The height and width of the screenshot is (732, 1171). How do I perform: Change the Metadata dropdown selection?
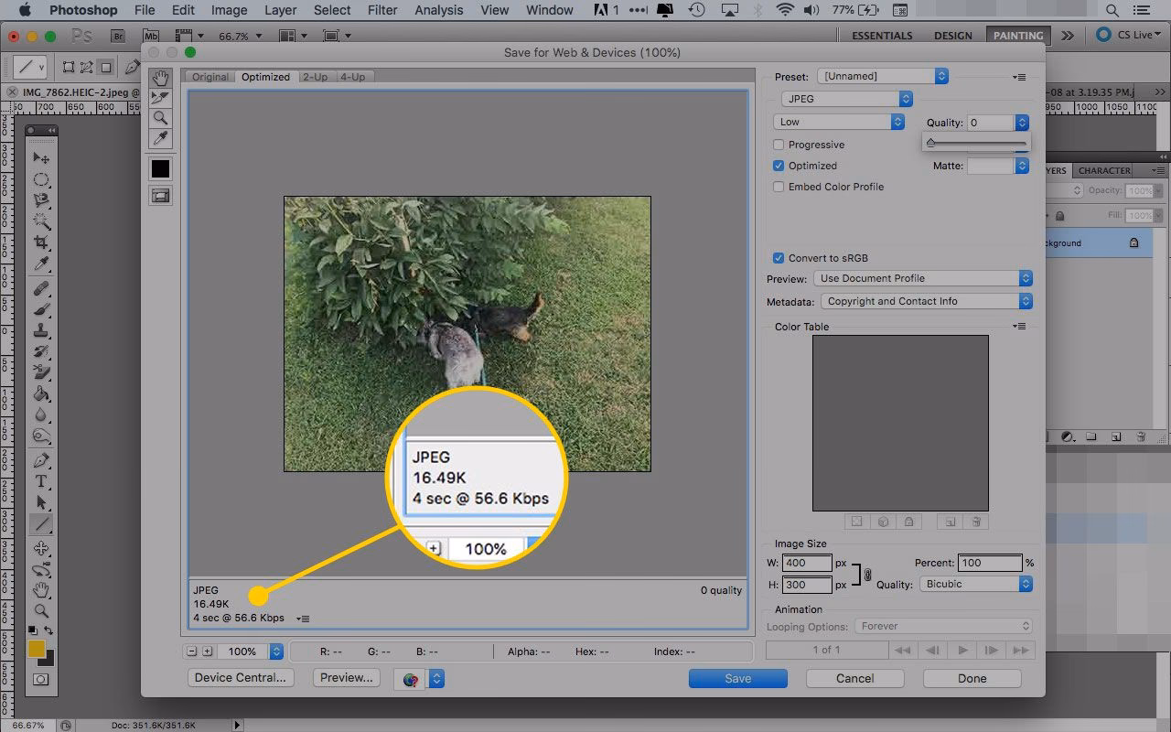926,300
